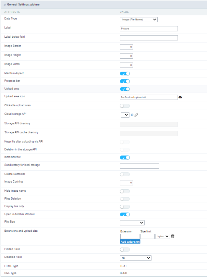This screenshot has width=207, height=277.
Task: Click the Cloud storage API refresh icon
Action: coord(132,115)
